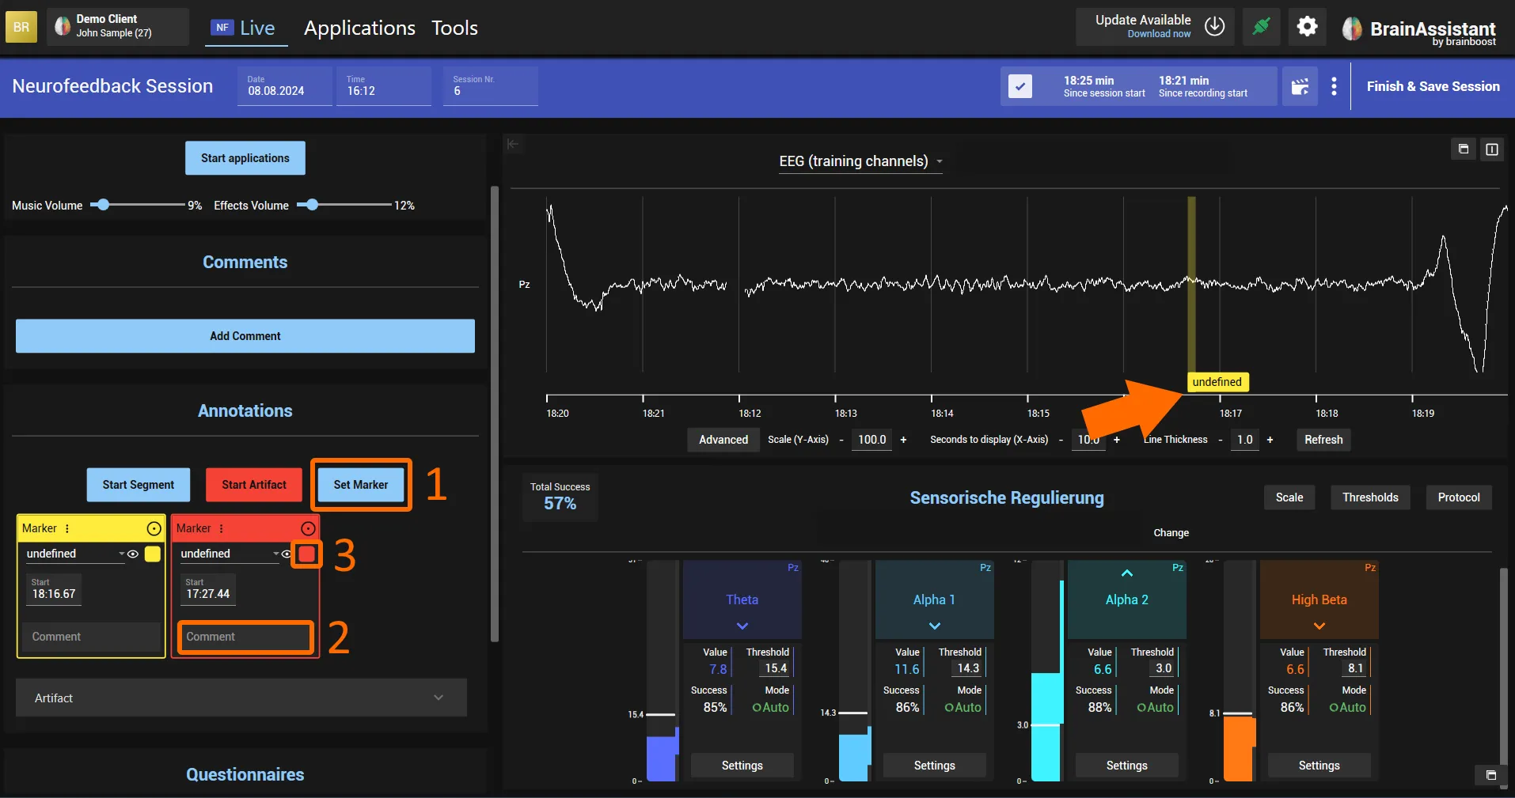Open the Tools menu
The width and height of the screenshot is (1515, 798).
click(454, 28)
